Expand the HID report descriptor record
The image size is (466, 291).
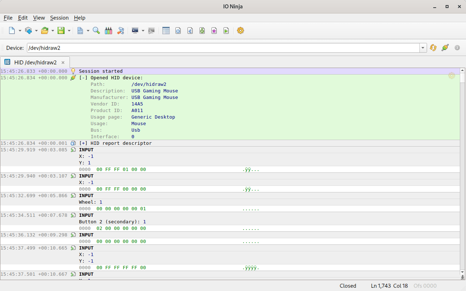click(83, 143)
